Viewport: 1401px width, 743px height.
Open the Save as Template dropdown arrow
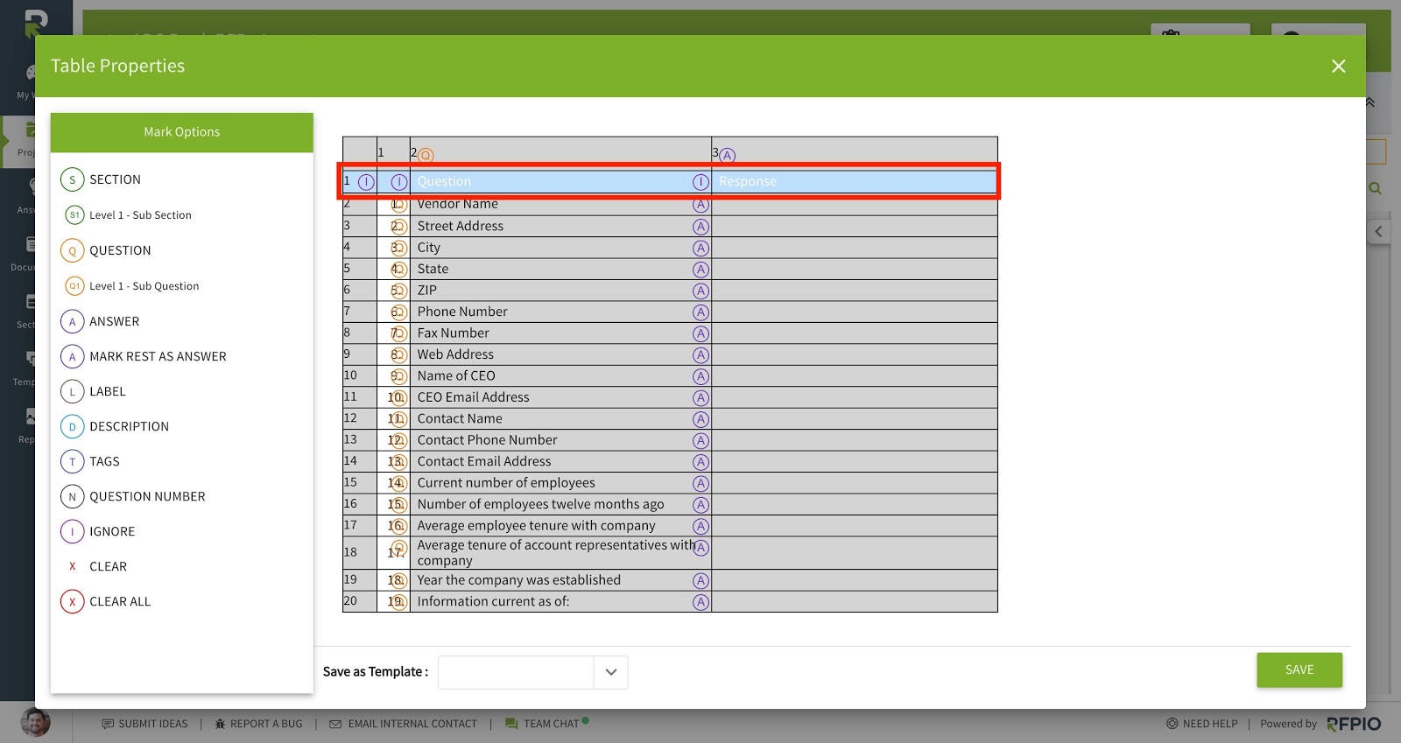(x=611, y=672)
